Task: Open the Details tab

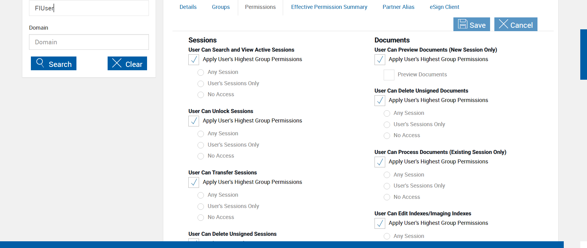Action: [188, 7]
